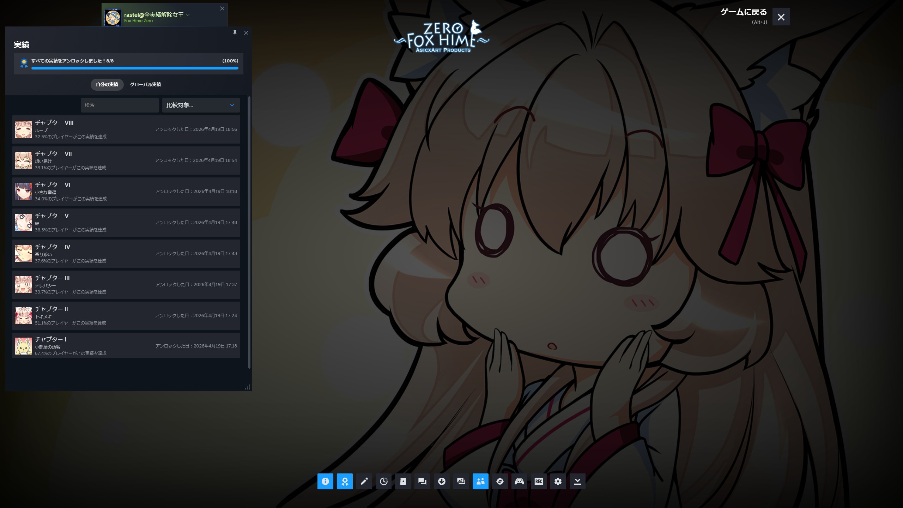This screenshot has width=903, height=508.
Task: Click the 検索 search field
Action: tap(120, 105)
